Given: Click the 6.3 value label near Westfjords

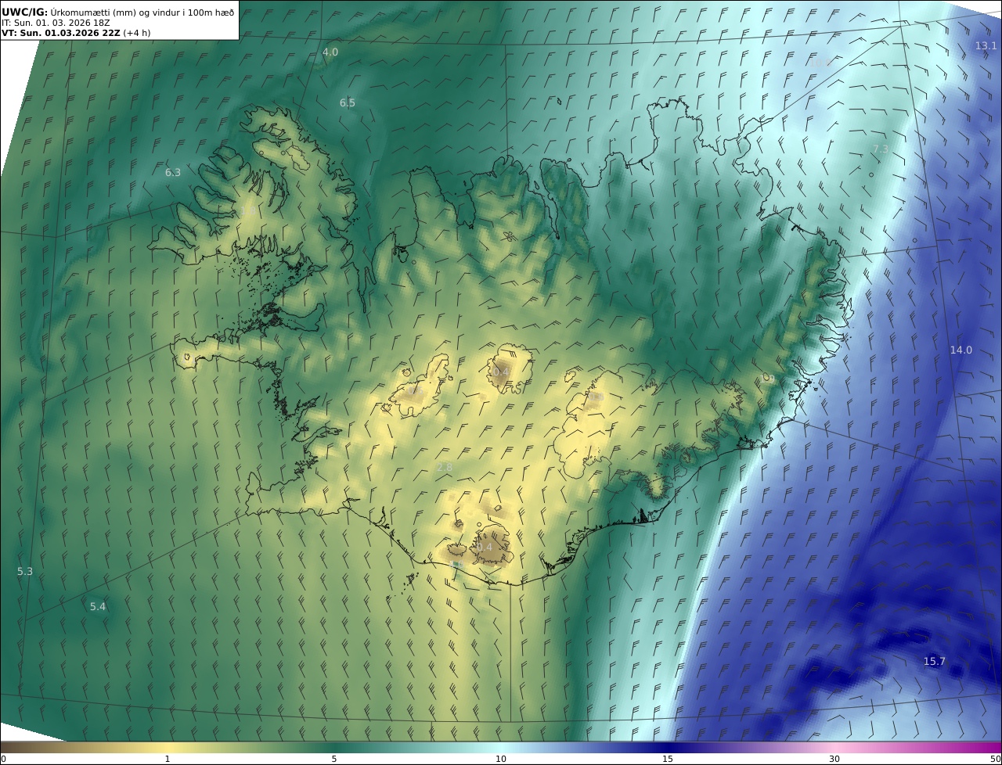Looking at the screenshot, I should (x=173, y=173).
